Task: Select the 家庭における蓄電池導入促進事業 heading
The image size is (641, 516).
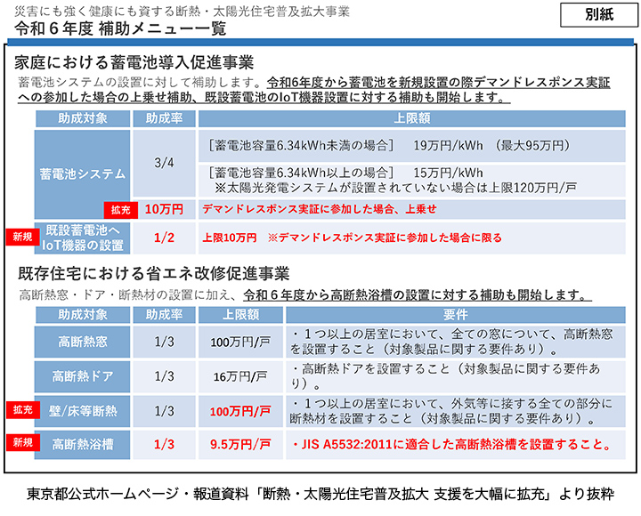Action: 134,63
